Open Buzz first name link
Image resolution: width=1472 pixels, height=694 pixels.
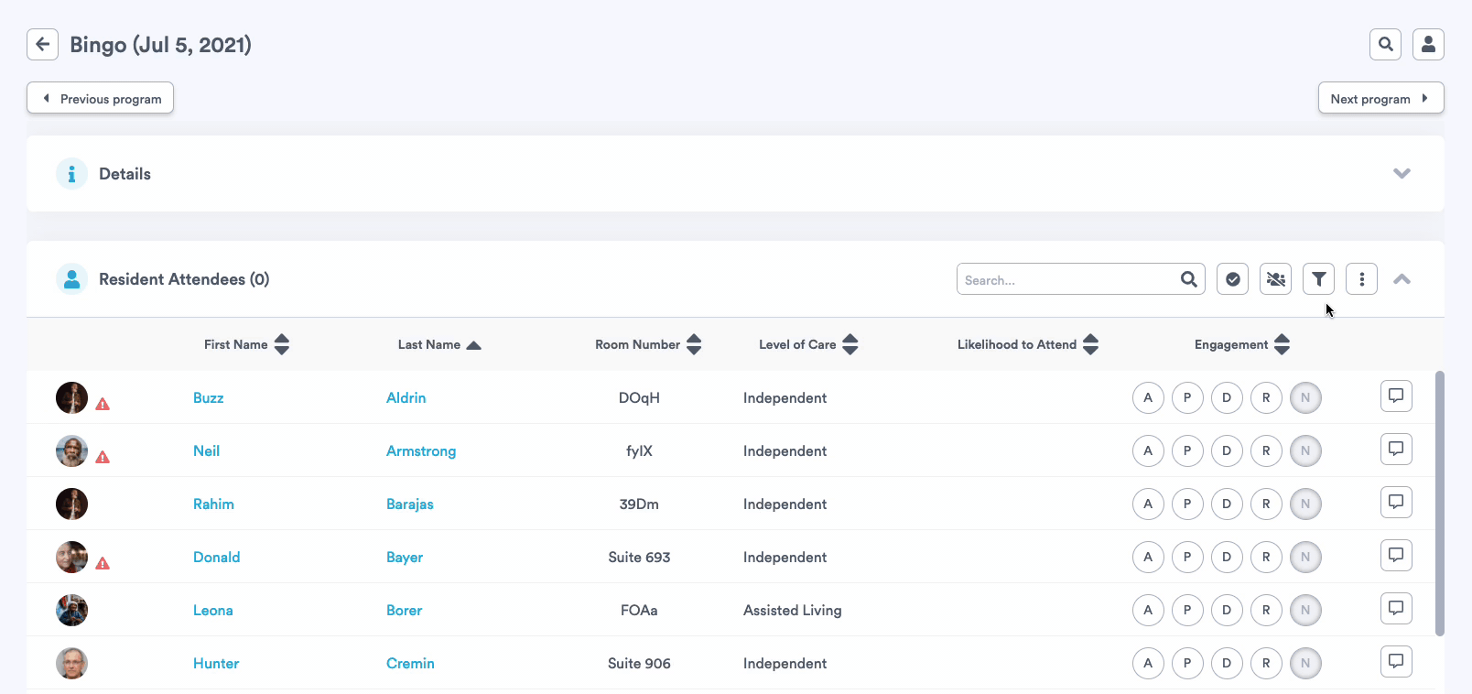(x=209, y=397)
